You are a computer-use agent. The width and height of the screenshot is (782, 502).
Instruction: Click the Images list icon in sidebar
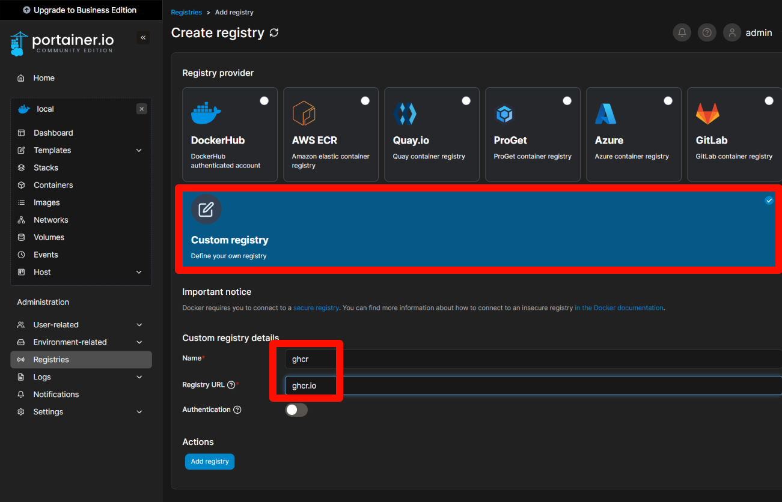point(21,202)
